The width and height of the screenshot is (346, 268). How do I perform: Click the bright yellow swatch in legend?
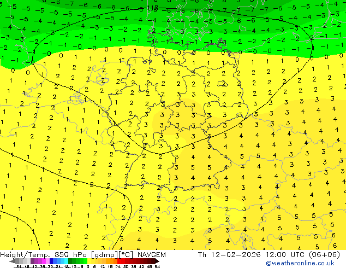[x=89, y=261]
